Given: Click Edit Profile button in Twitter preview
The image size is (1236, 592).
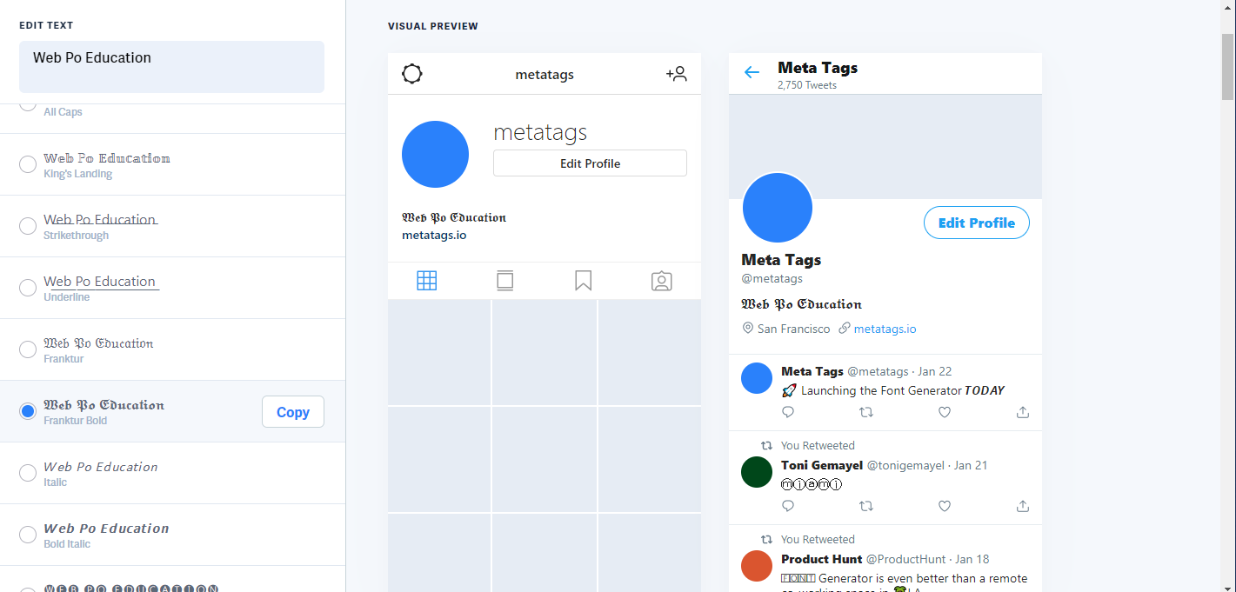Looking at the screenshot, I should (x=976, y=223).
